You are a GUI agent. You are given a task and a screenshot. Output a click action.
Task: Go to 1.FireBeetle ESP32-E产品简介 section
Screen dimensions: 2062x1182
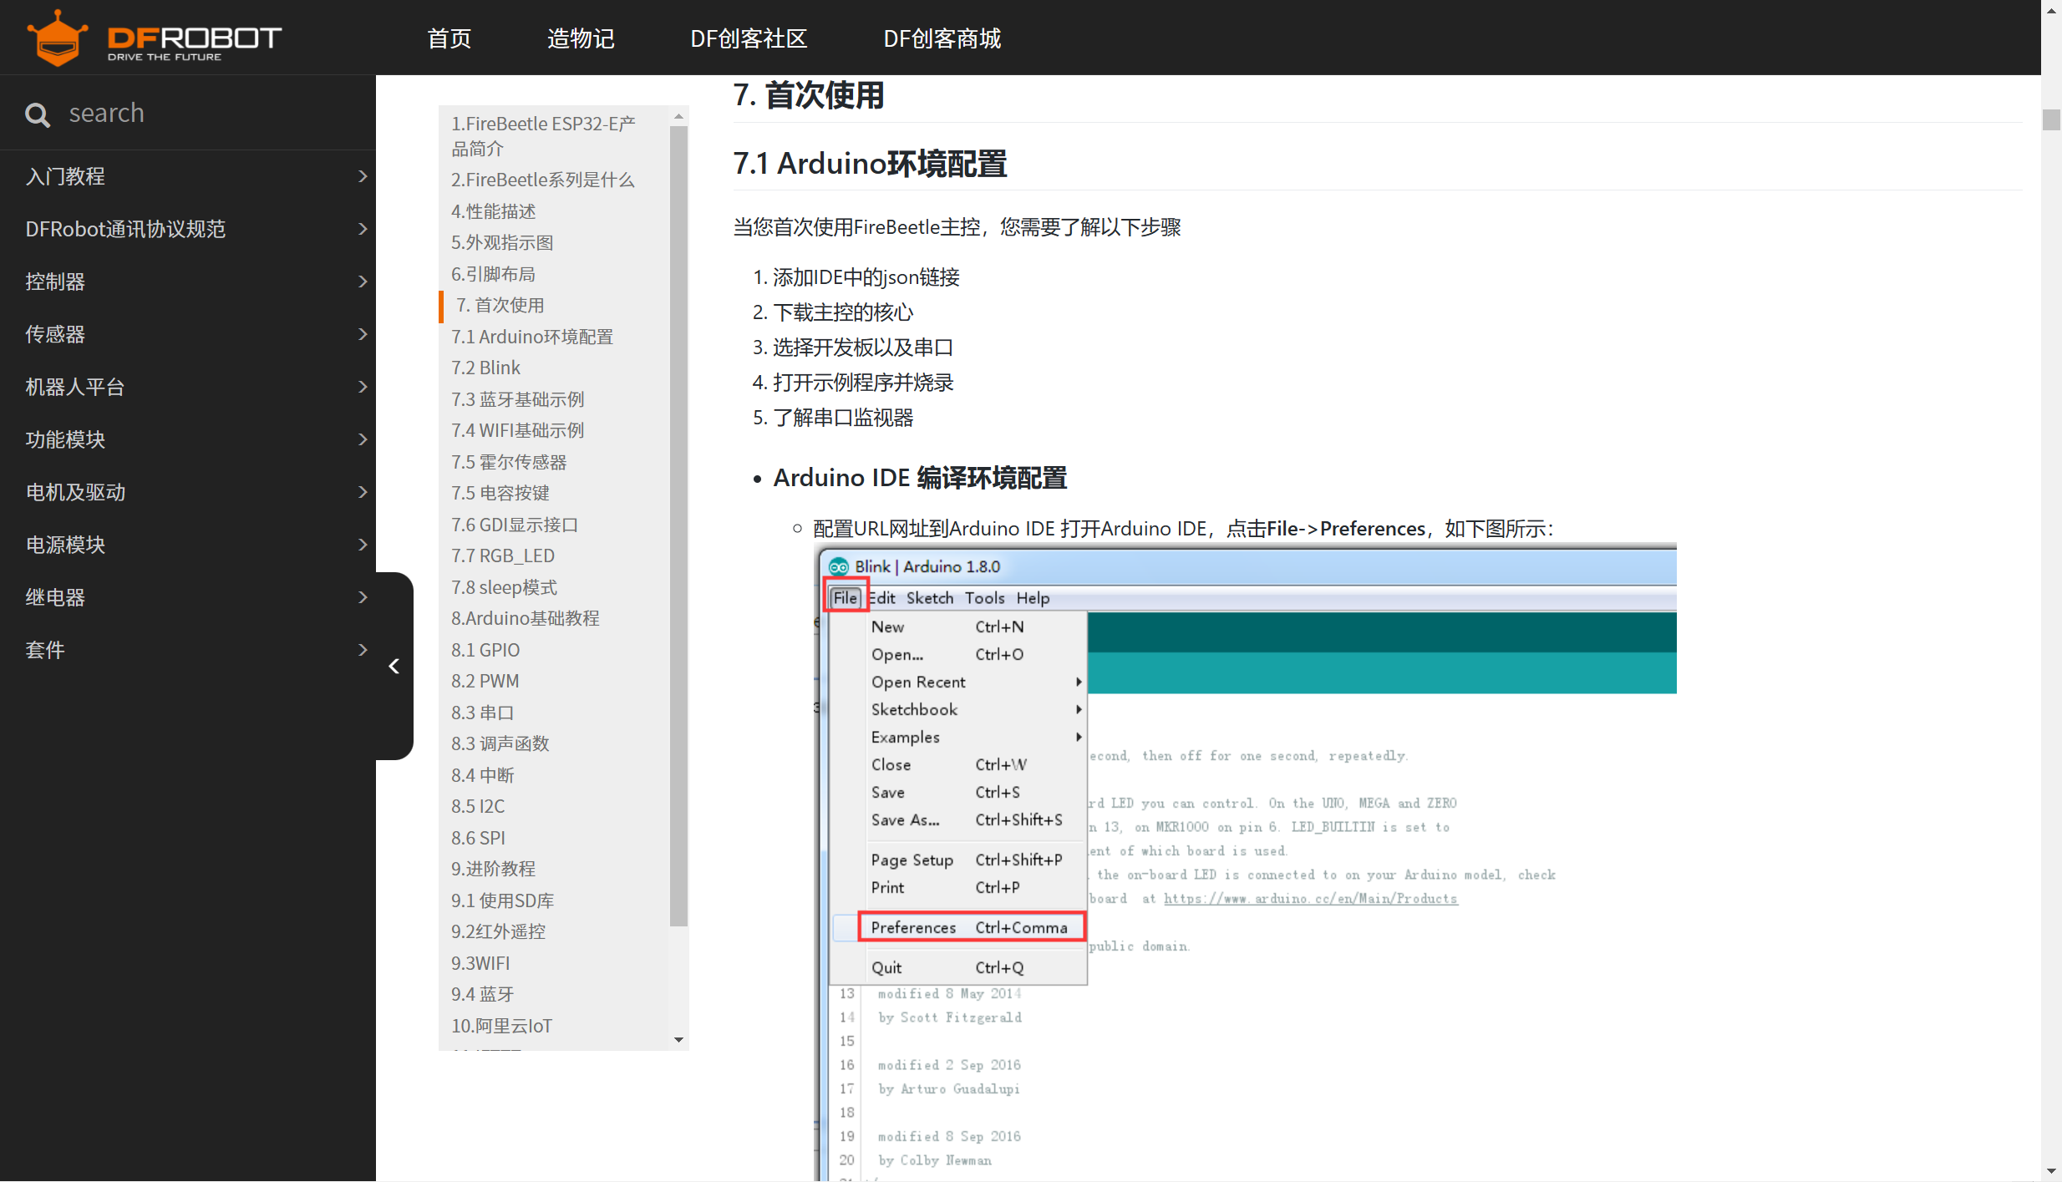tap(543, 136)
